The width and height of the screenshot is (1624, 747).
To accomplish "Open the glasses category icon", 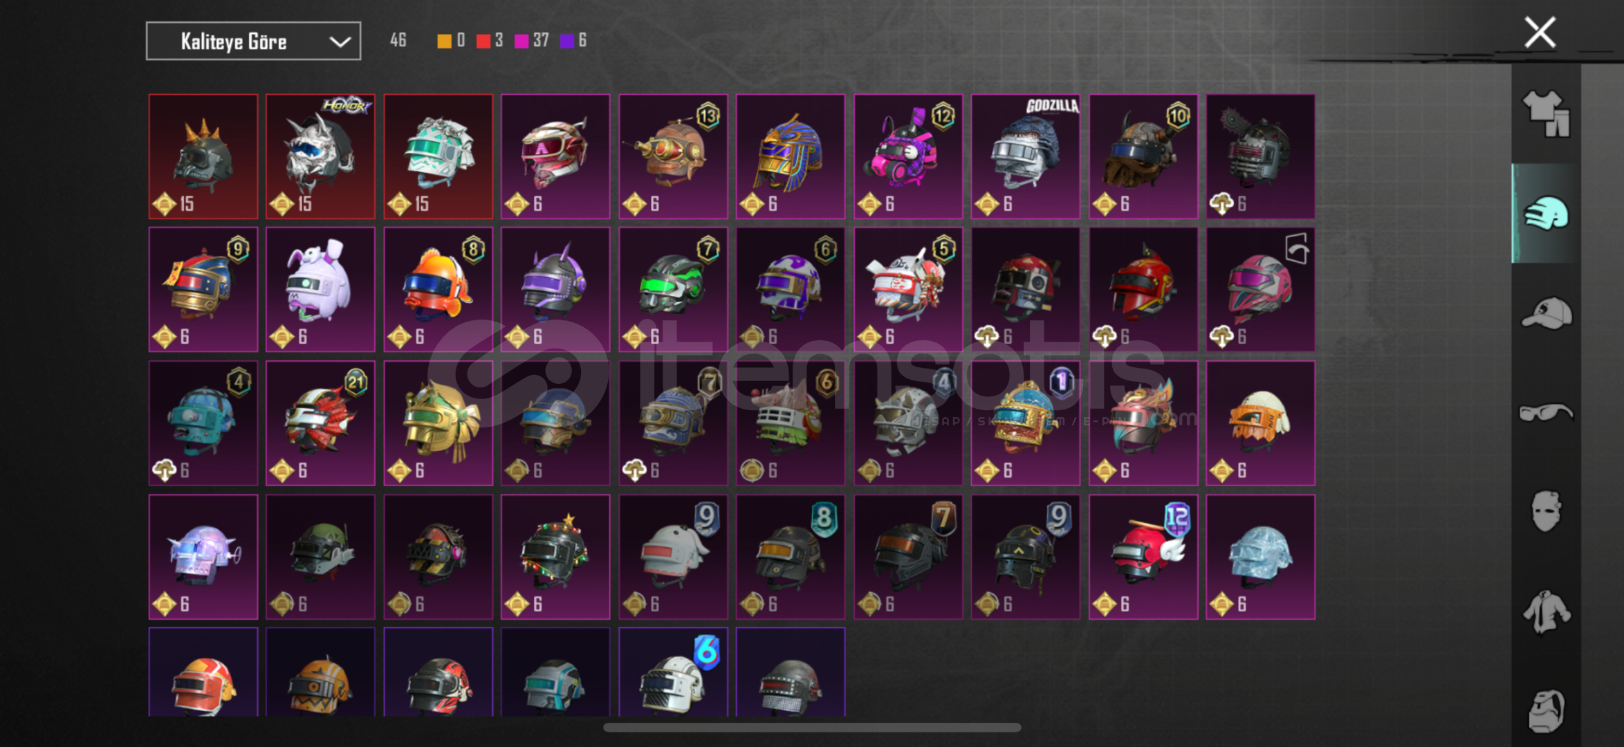I will pyautogui.click(x=1547, y=413).
